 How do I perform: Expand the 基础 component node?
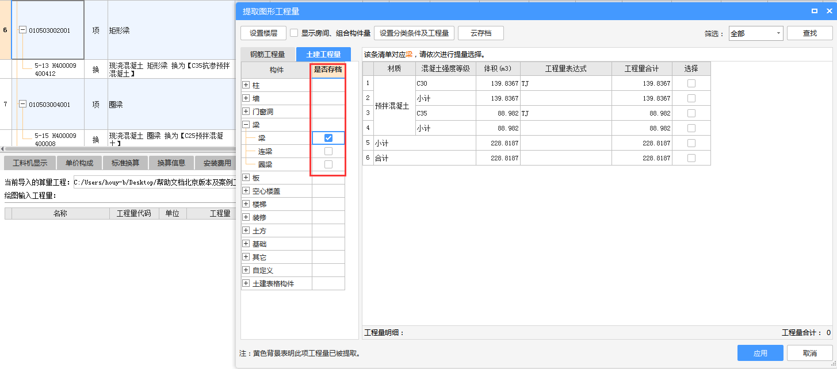tap(246, 244)
